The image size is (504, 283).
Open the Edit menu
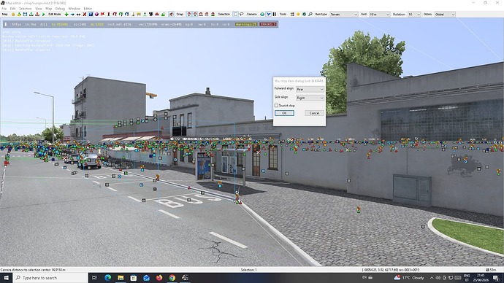coord(13,9)
